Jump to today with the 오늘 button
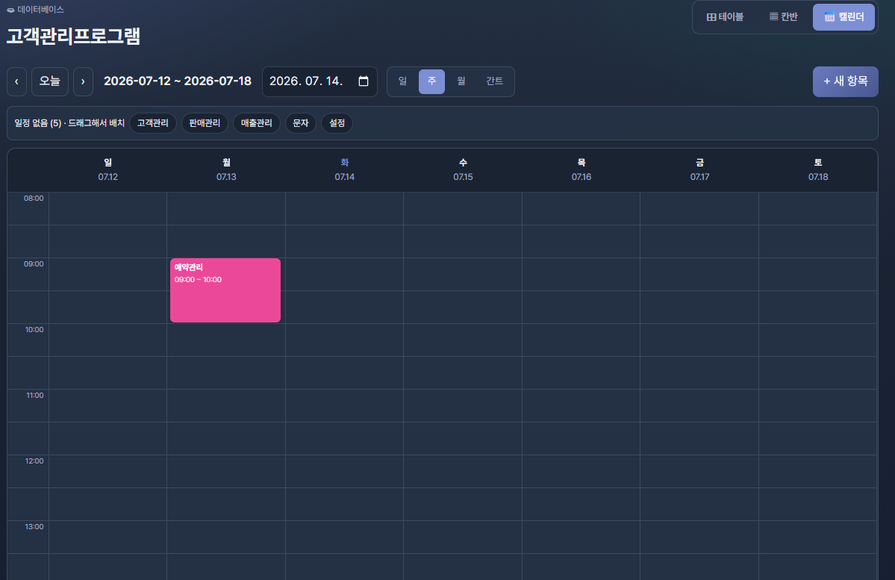This screenshot has height=580, width=895. 50,81
